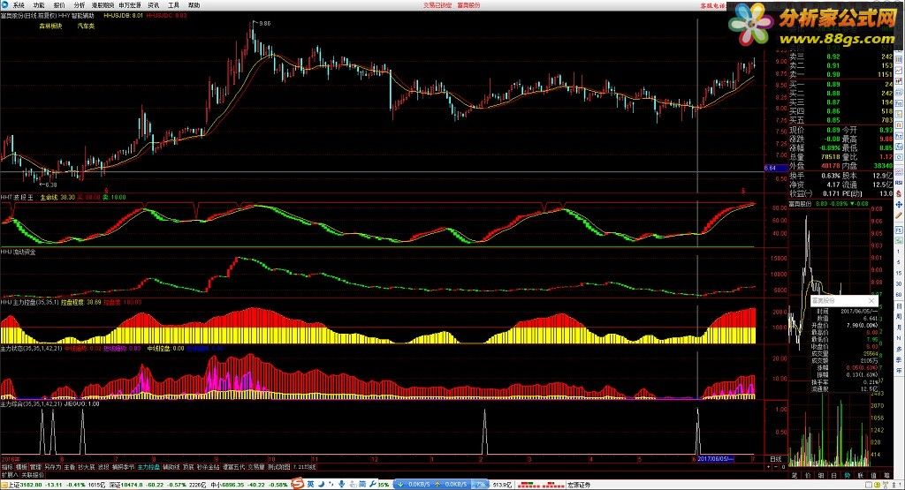This screenshot has width=905, height=490.
Task: Click the 吉林板块 sector link
Action: tap(50, 26)
